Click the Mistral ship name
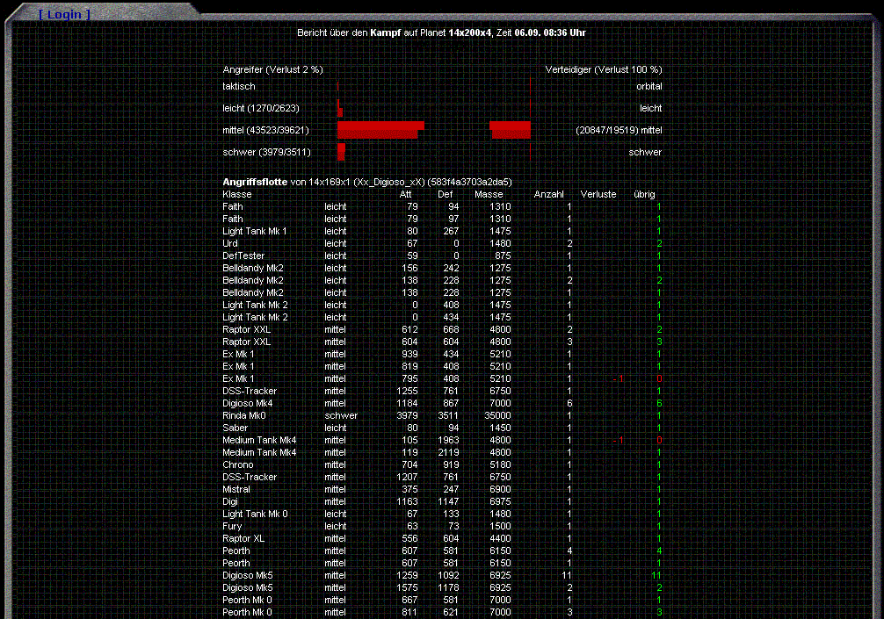 236,489
